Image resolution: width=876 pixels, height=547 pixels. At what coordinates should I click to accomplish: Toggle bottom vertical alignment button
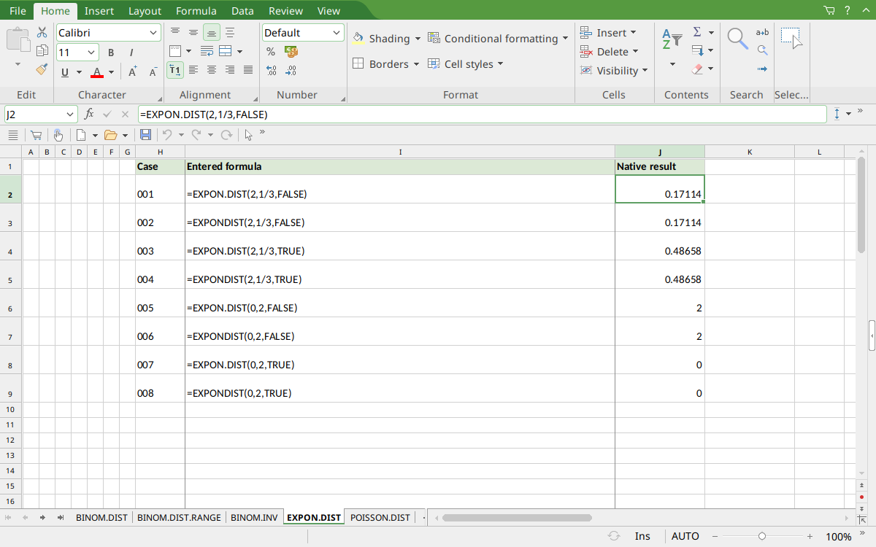tap(211, 32)
